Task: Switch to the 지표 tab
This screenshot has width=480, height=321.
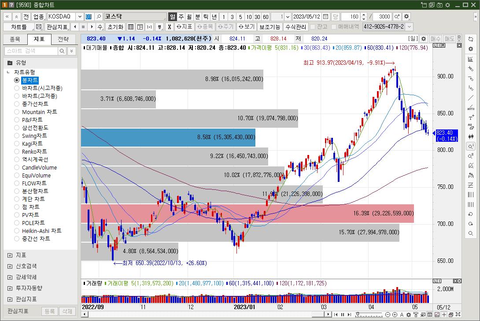Action: point(39,39)
